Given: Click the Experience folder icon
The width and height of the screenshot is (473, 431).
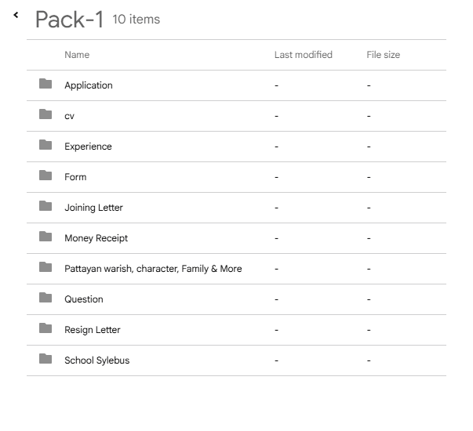Looking at the screenshot, I should pyautogui.click(x=45, y=145).
